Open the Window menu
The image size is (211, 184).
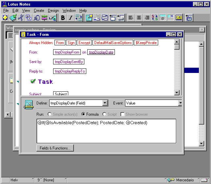pyautogui.click(x=69, y=11)
